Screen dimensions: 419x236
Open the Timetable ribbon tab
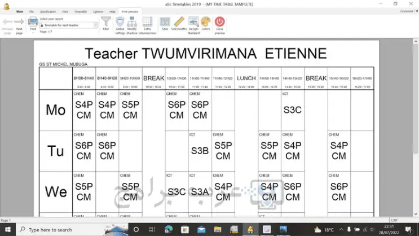pyautogui.click(x=81, y=11)
